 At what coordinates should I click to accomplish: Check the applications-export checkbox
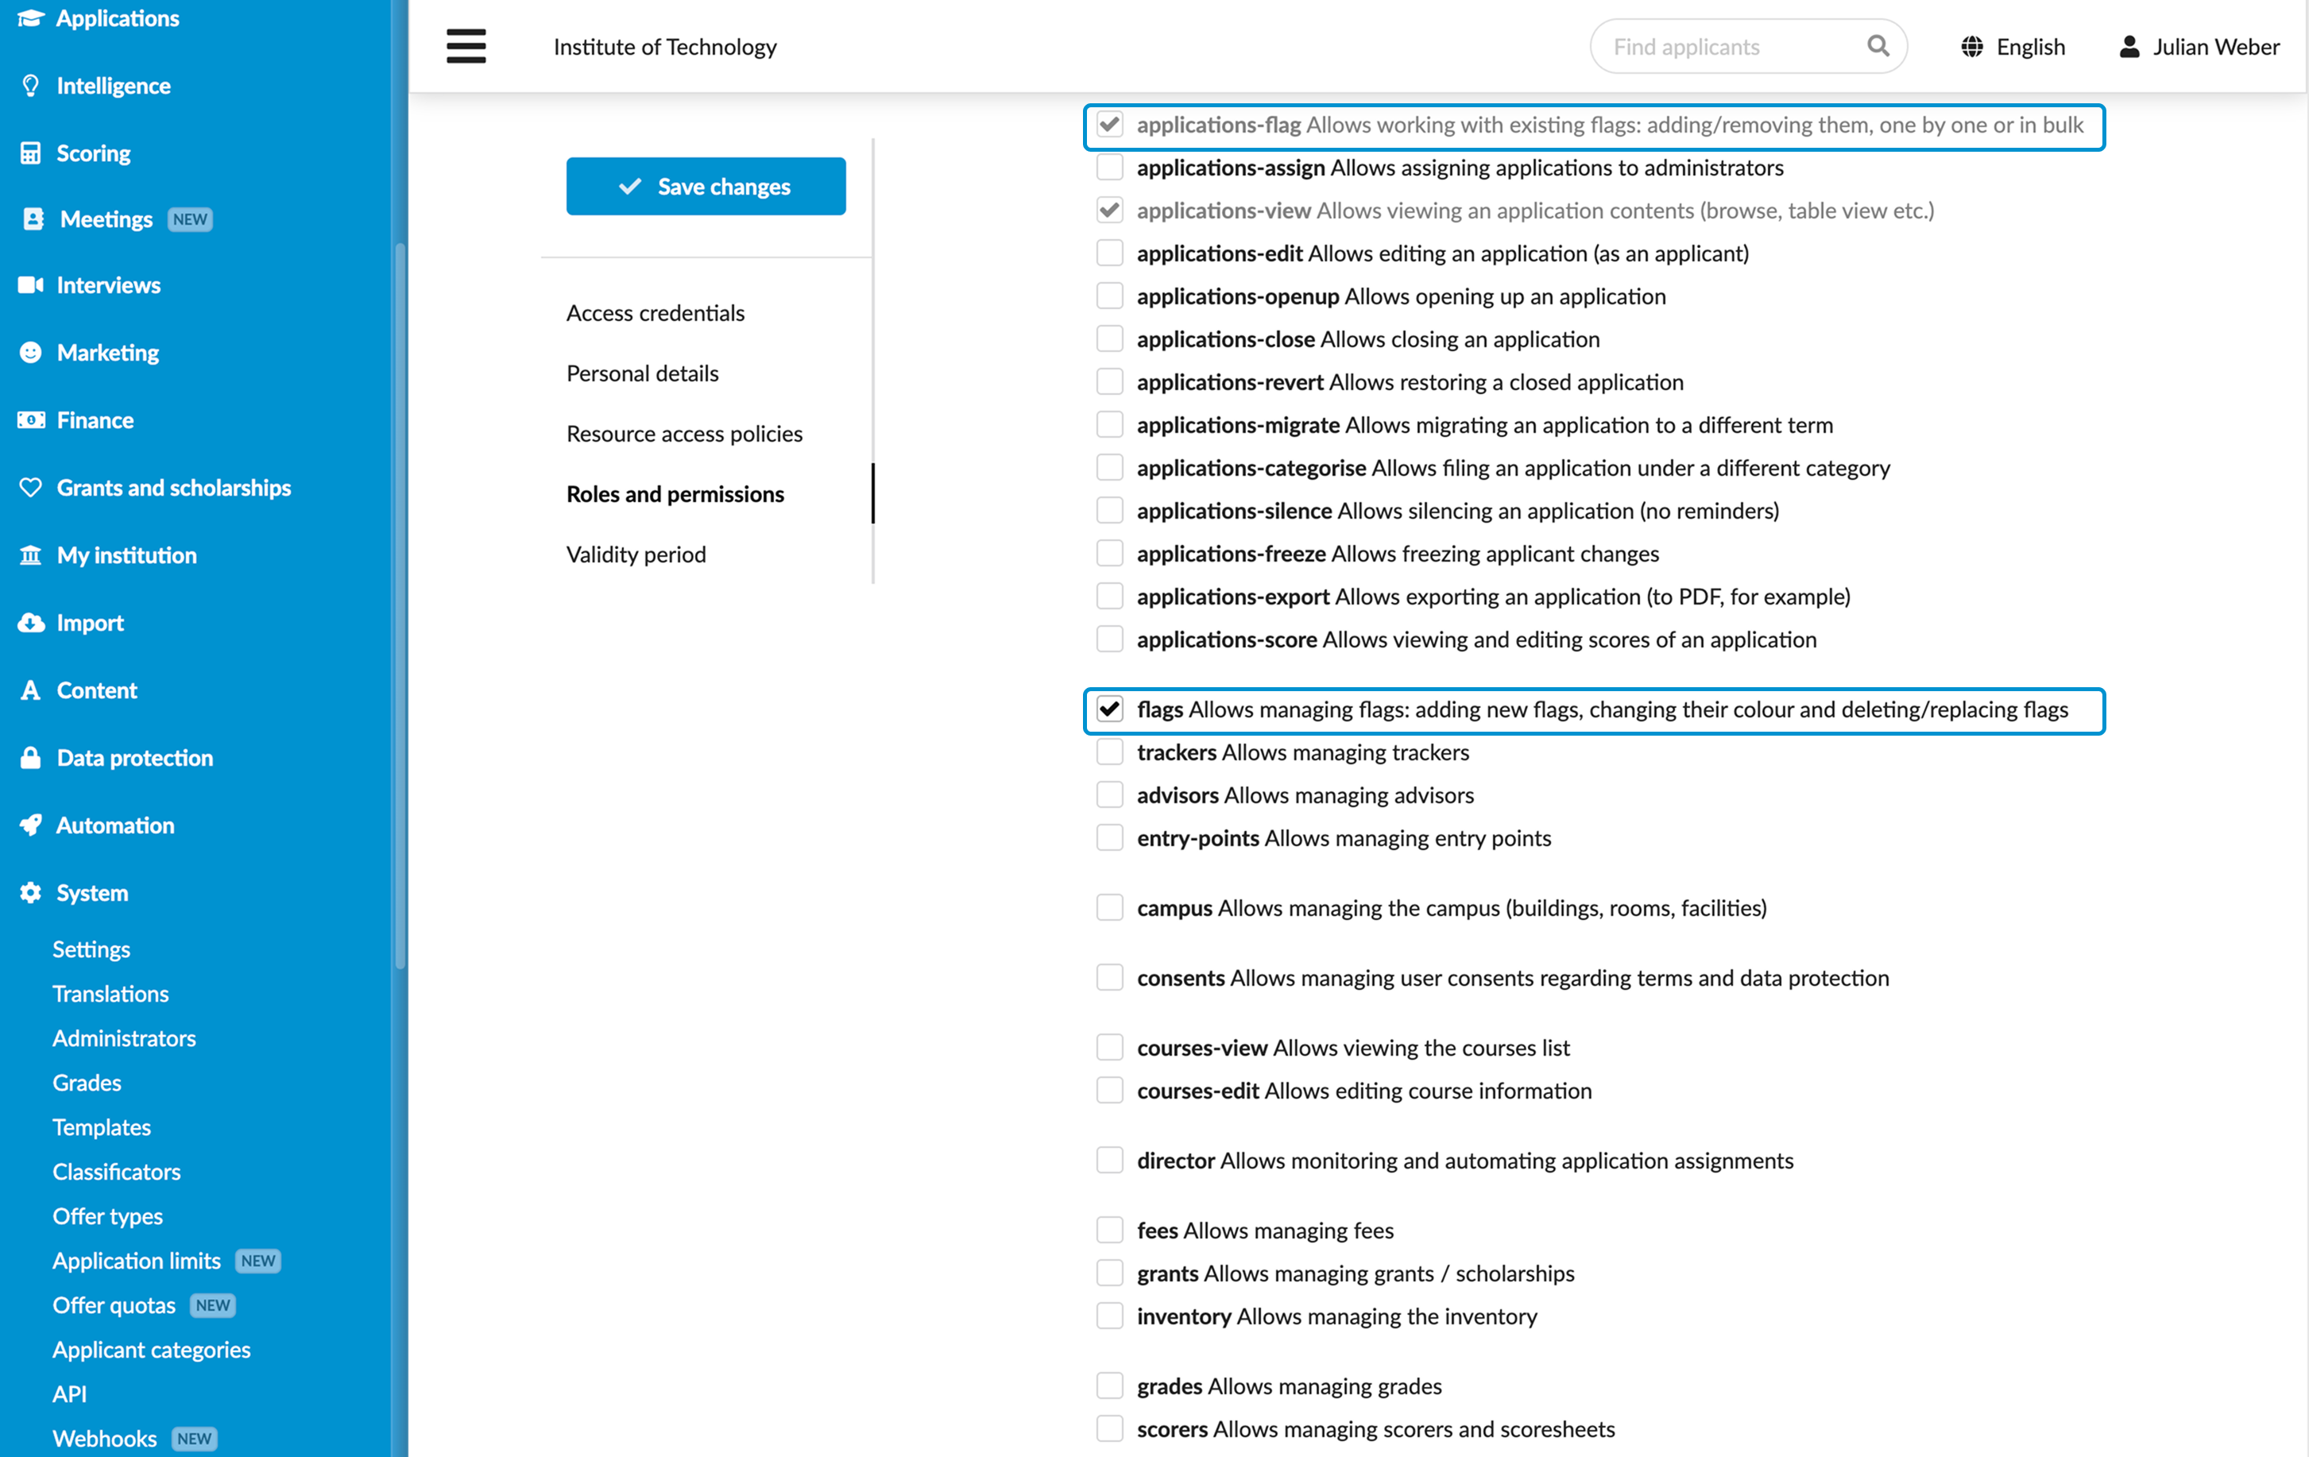point(1109,596)
